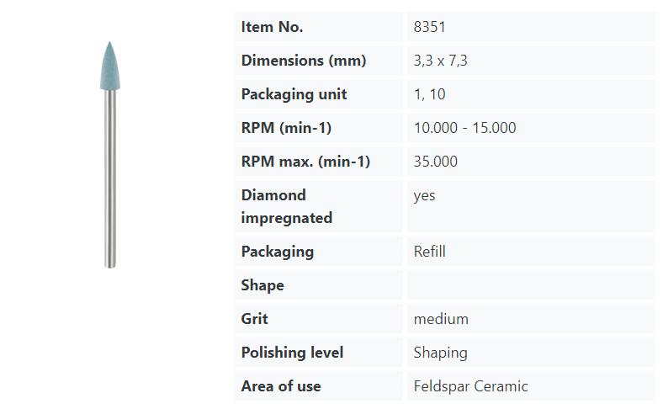Click the 'Polishing level' label
663x409 pixels.
pyautogui.click(x=292, y=353)
